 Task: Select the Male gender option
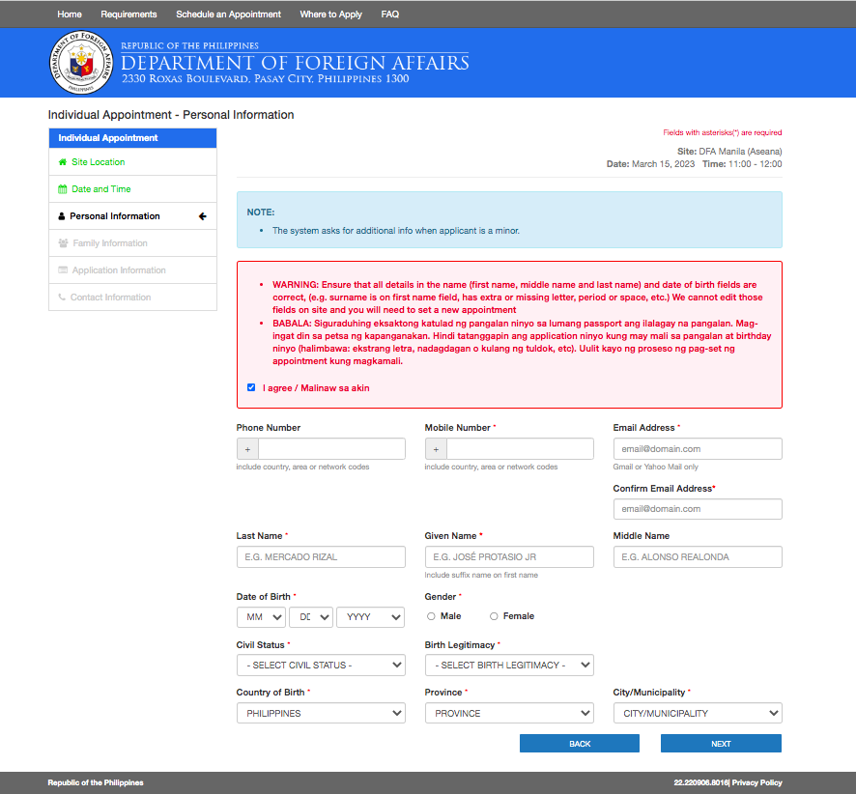coord(431,616)
